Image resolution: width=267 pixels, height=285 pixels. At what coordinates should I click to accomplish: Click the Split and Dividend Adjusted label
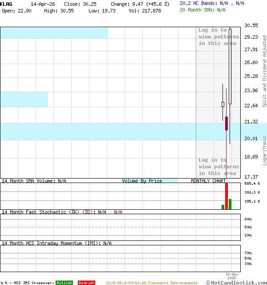264,71
